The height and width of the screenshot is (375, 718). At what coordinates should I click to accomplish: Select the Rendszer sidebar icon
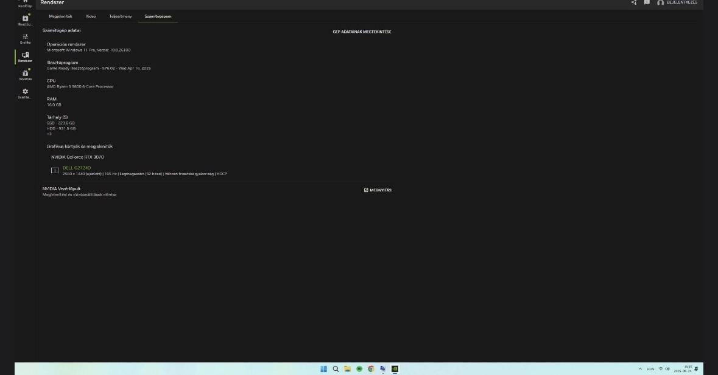pos(25,57)
